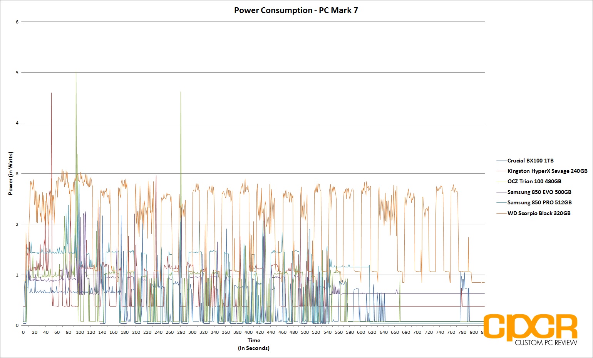This screenshot has width=593, height=358.
Task: Click the x-axis label 100
Action: 80,332
